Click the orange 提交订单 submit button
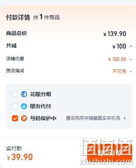 coord(110,153)
